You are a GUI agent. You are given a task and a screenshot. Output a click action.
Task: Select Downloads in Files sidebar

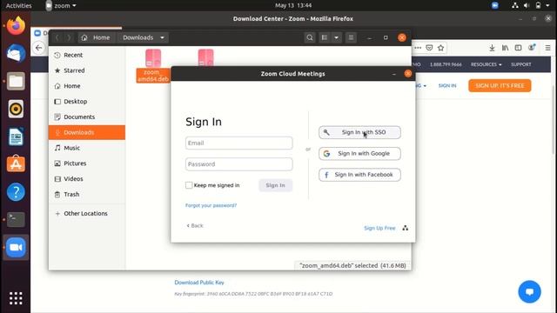(87, 132)
